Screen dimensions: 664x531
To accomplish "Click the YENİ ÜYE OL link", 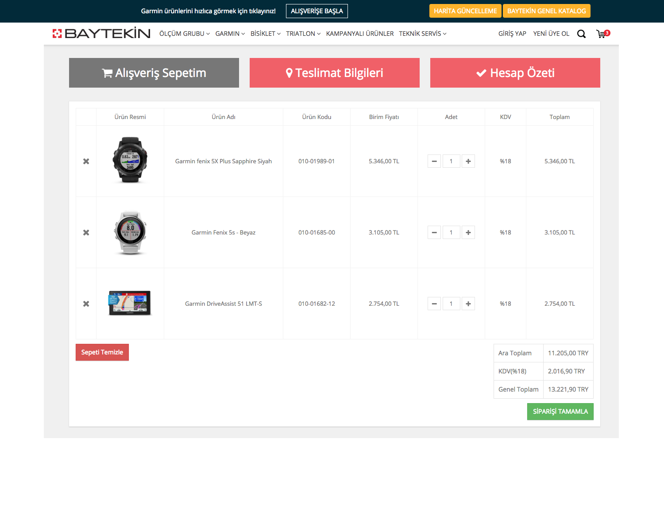I will tap(551, 34).
